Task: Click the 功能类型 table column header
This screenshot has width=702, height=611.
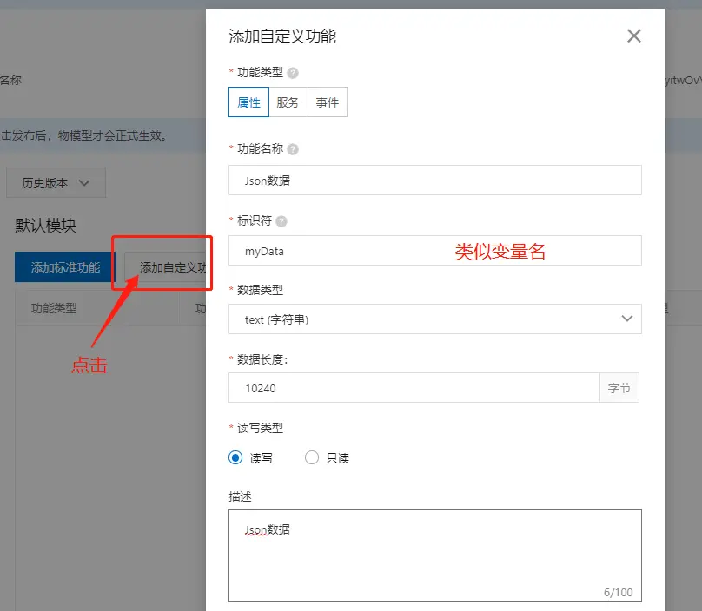Action: tap(54, 308)
